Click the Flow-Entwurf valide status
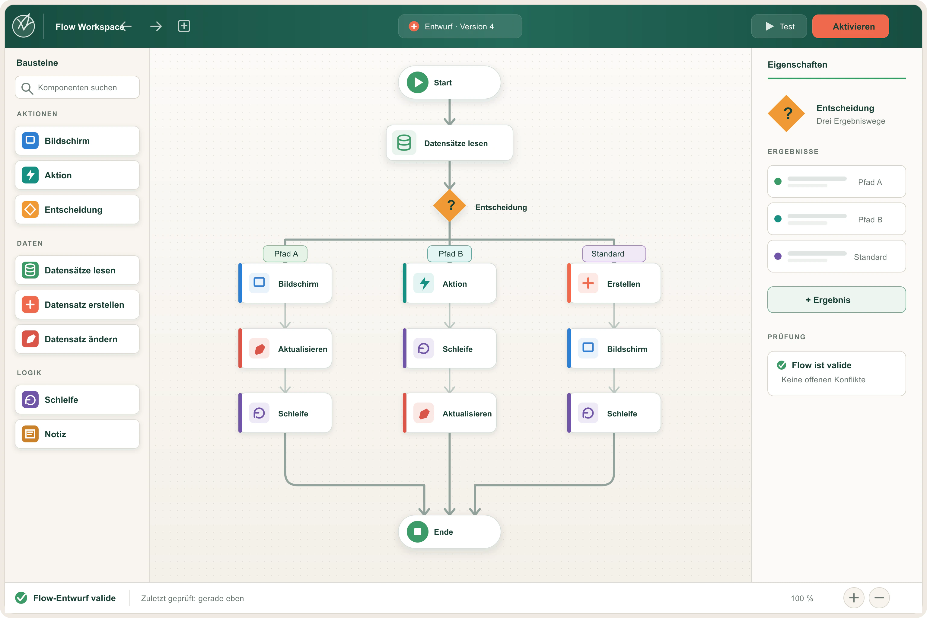The height and width of the screenshot is (618, 927). (x=65, y=598)
